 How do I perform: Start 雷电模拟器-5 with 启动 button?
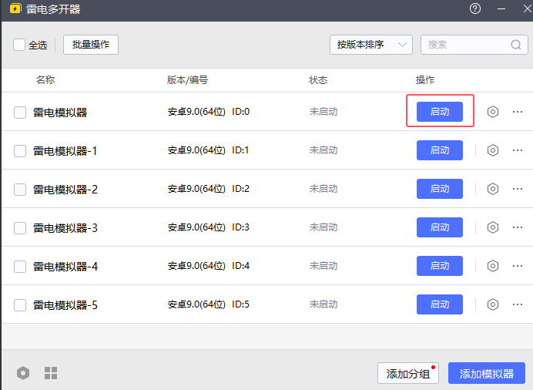click(x=440, y=304)
